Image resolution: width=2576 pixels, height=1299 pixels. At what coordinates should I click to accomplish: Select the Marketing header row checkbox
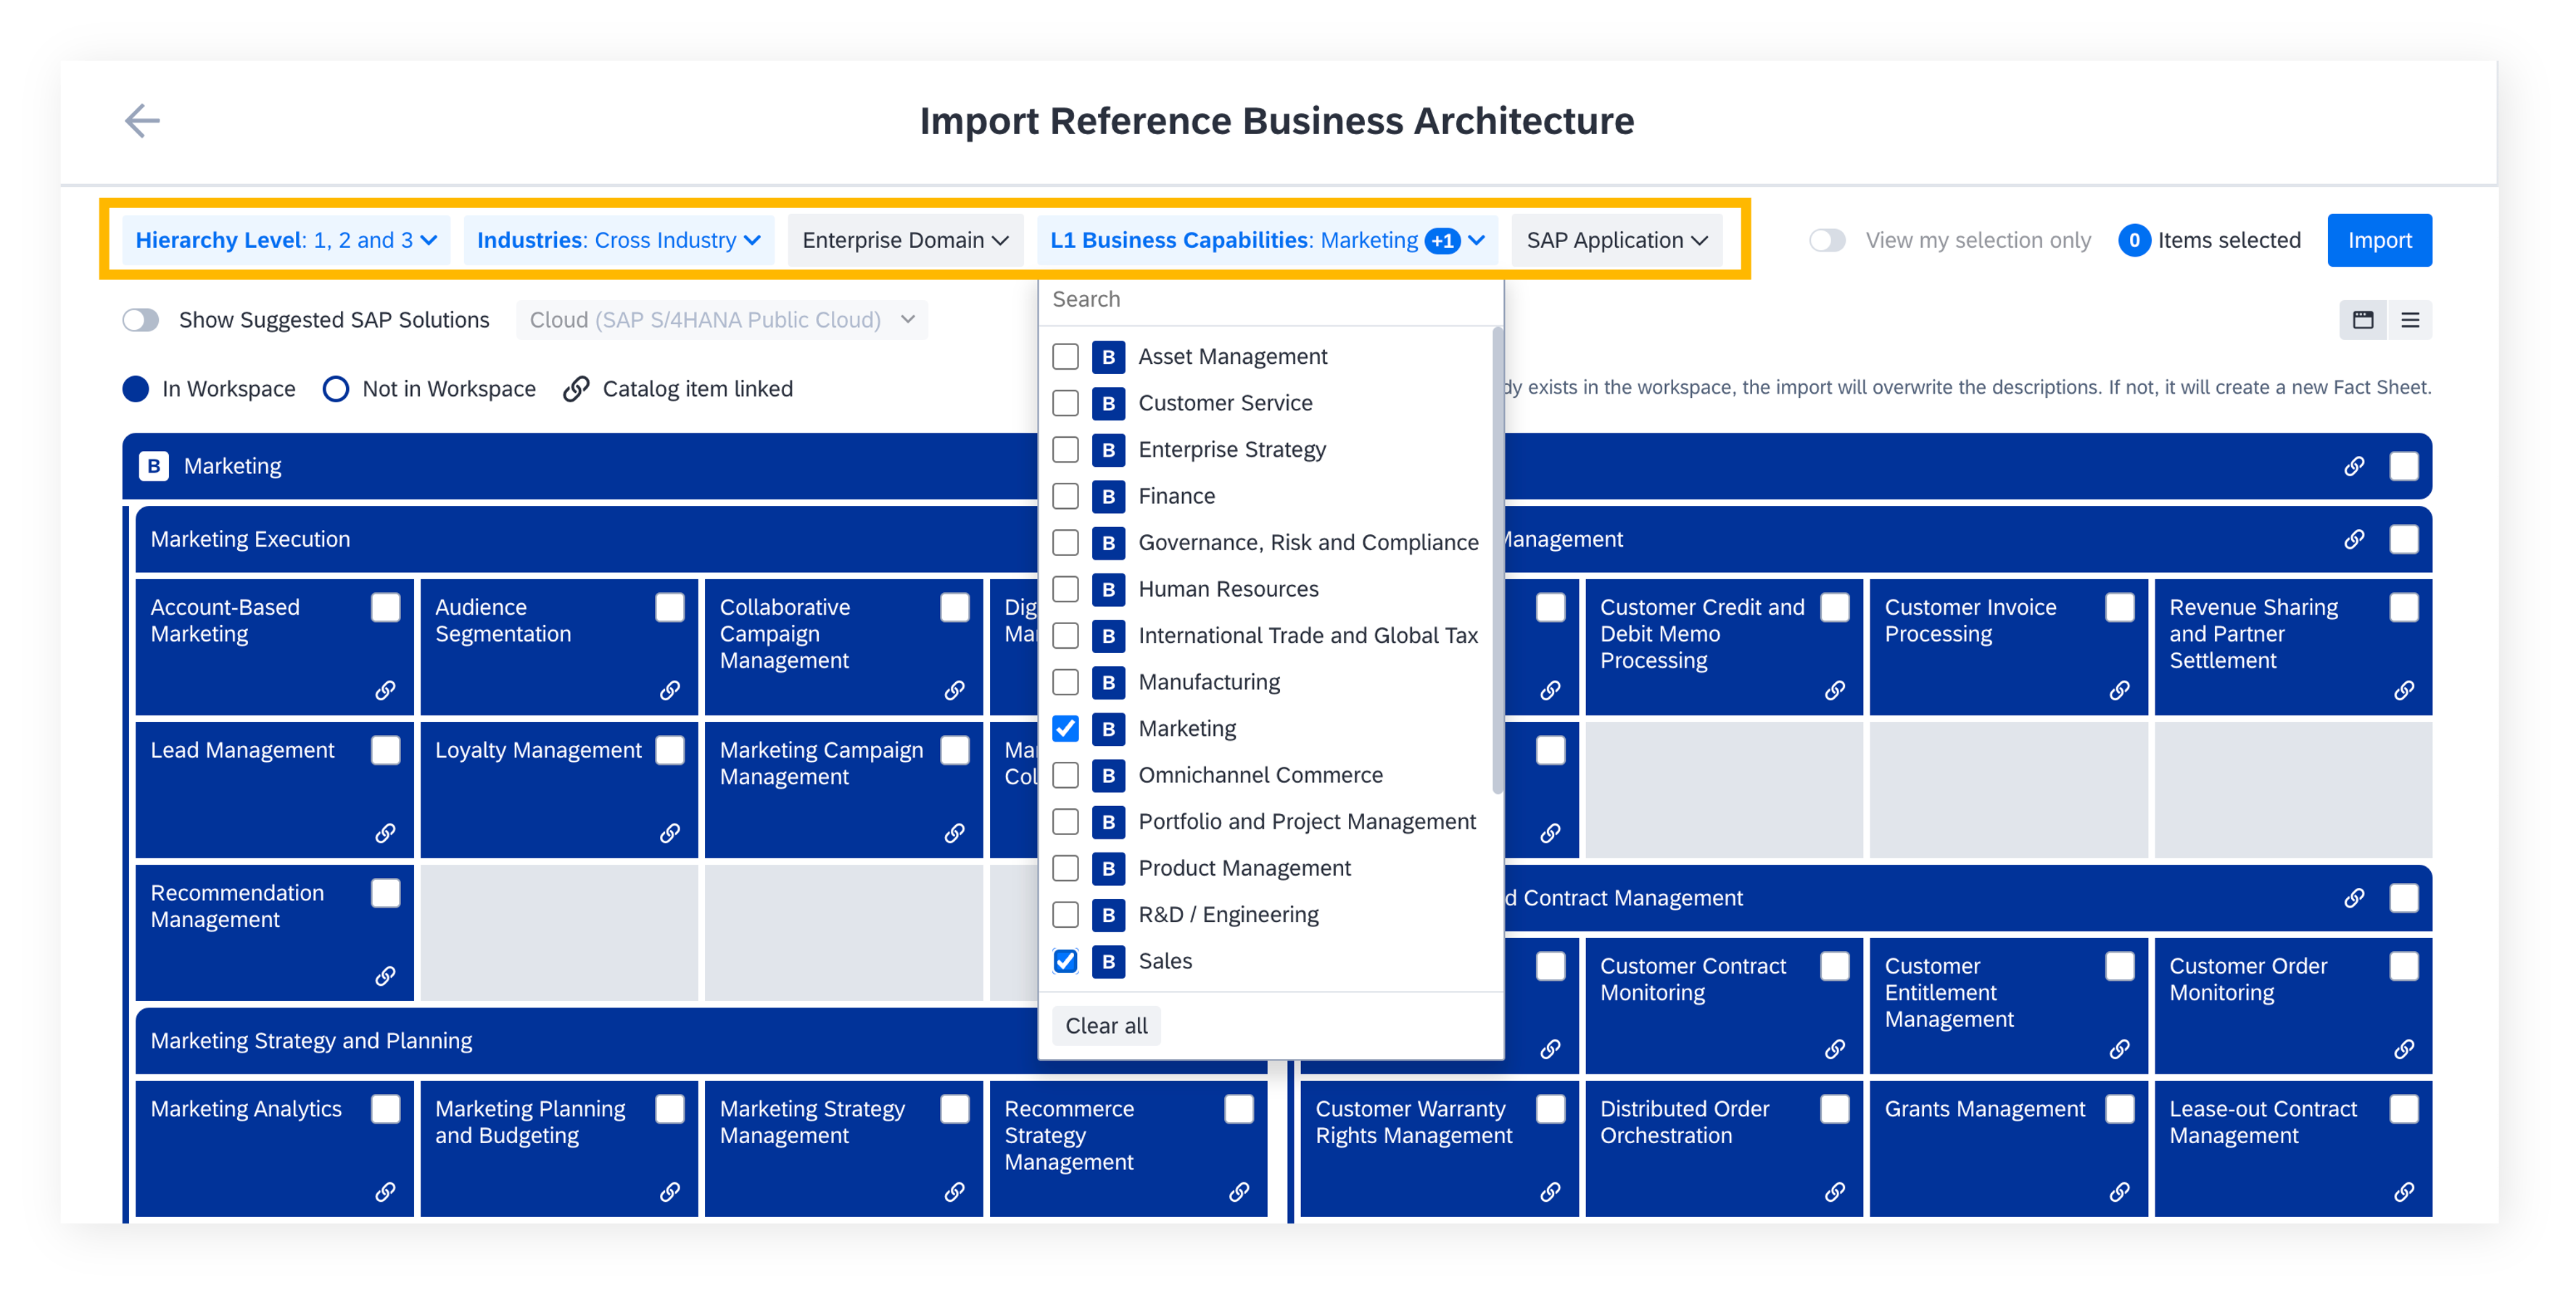click(x=2404, y=465)
